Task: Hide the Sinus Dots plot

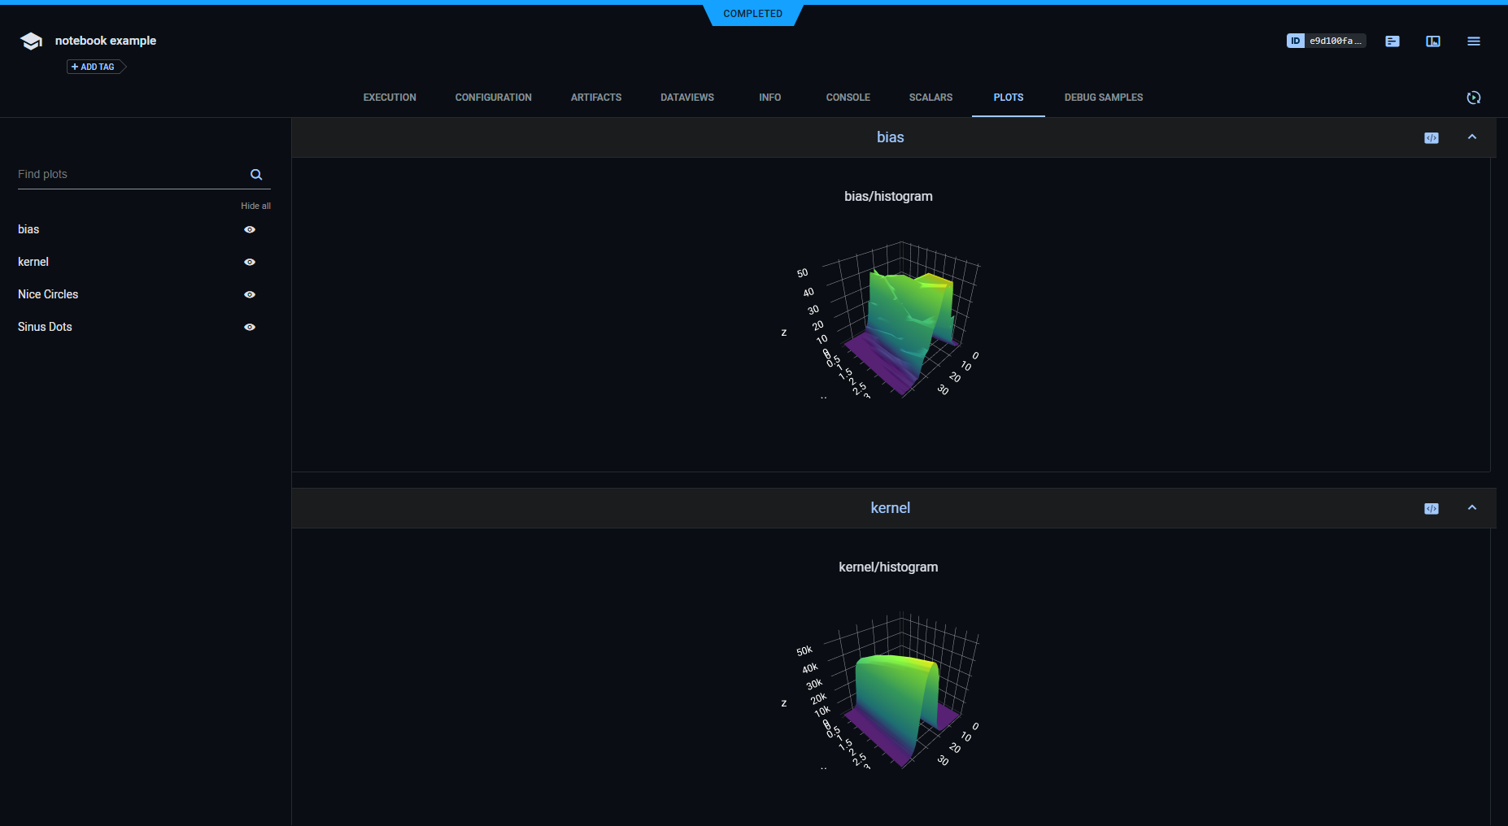Action: [250, 328]
